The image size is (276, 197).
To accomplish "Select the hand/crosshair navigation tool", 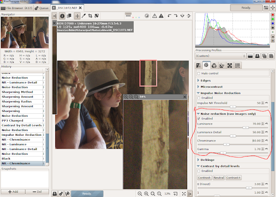I will pos(77,16).
